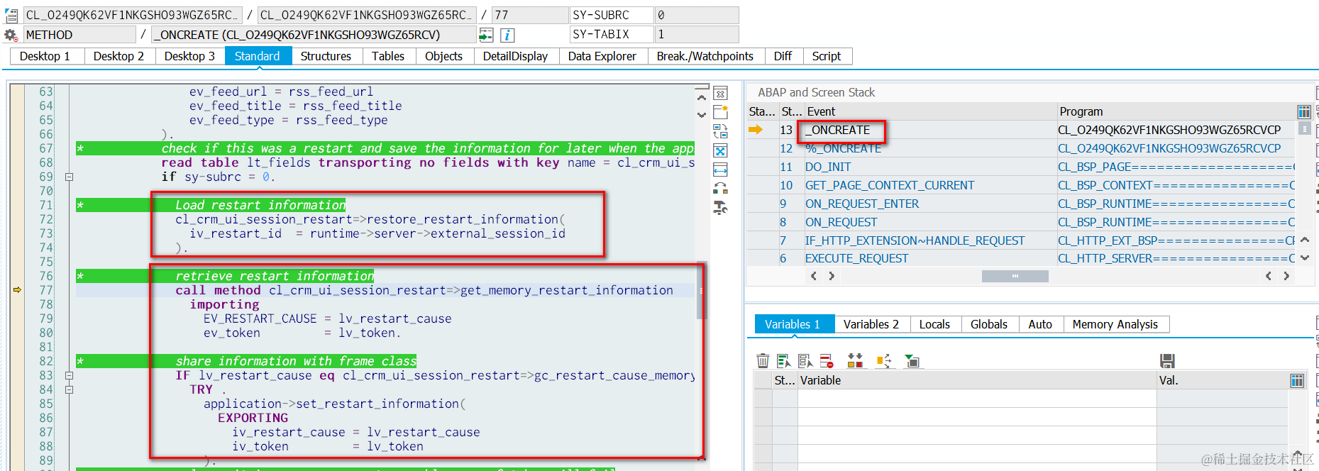The image size is (1319, 471).
Task: Open column layout for the variables table
Action: (1297, 381)
